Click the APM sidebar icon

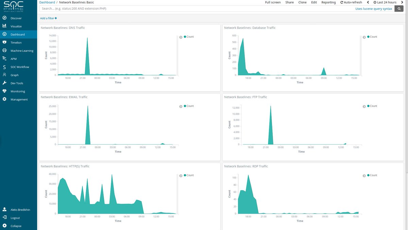(4, 59)
